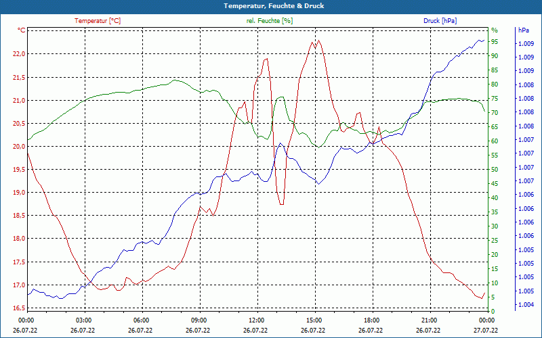Screen dimensions: 542x338
Task: Click the '35' humidity axis value
Action: (x=495, y=212)
